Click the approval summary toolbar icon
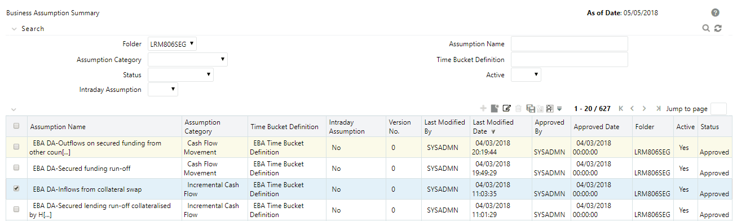The height and width of the screenshot is (221, 737). point(550,108)
